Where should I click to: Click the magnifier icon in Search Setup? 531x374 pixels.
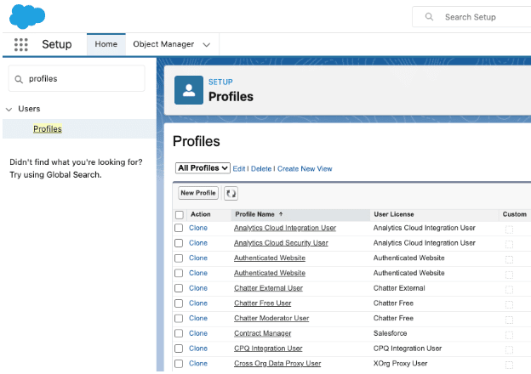pyautogui.click(x=429, y=17)
